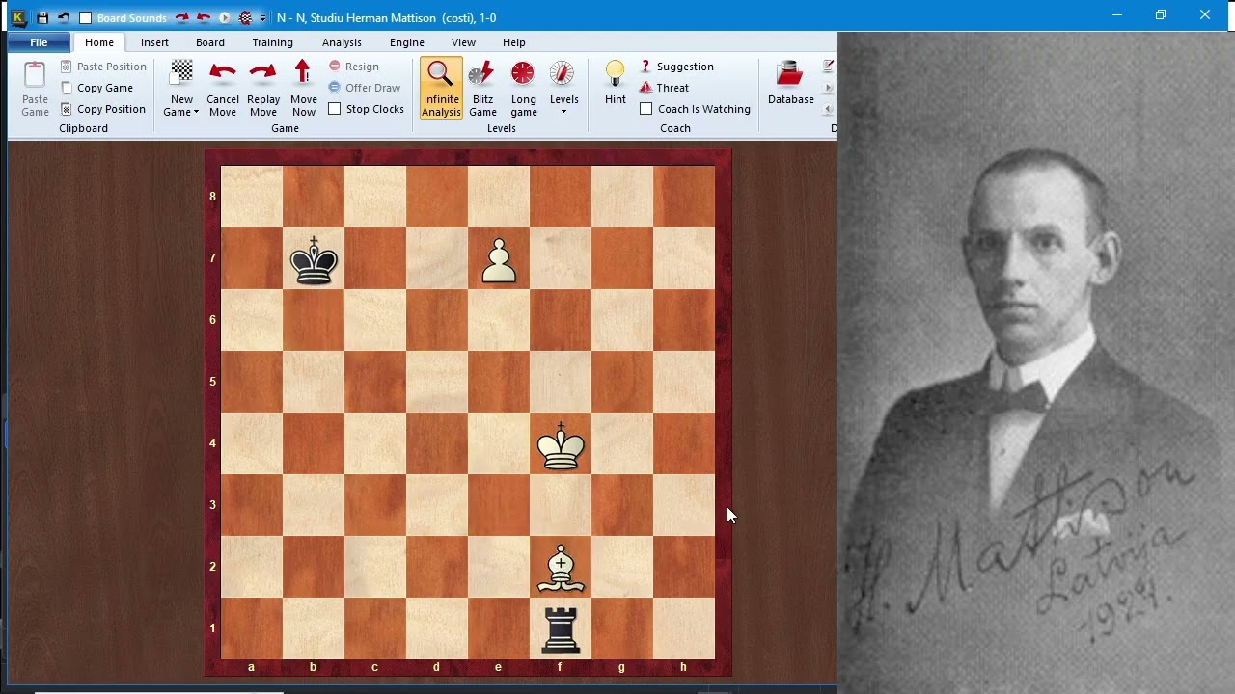The image size is (1235, 694).
Task: Click the white pawn on e7
Action: 499,260
